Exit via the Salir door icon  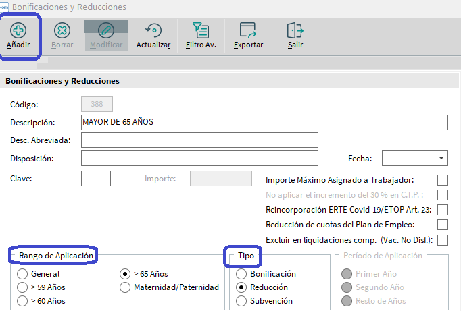(x=295, y=30)
